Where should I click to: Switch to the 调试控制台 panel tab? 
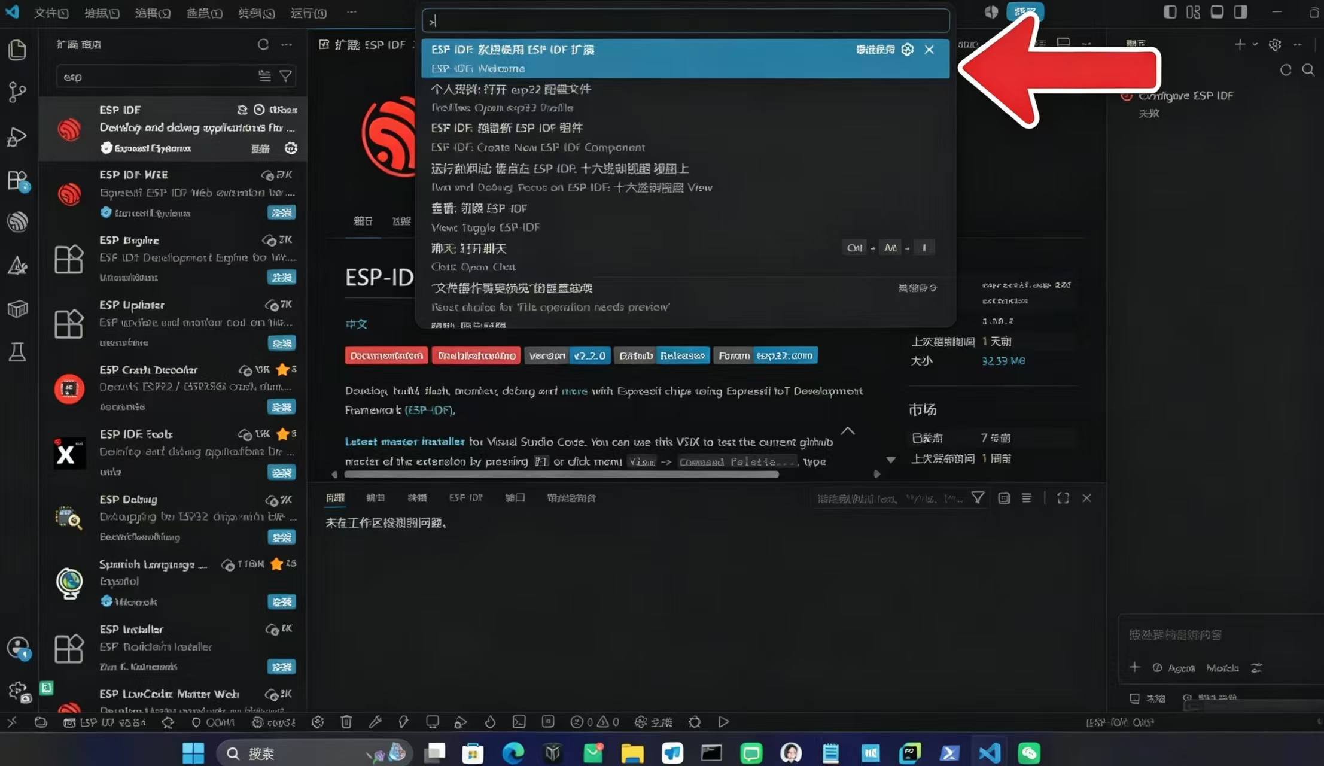(x=571, y=498)
